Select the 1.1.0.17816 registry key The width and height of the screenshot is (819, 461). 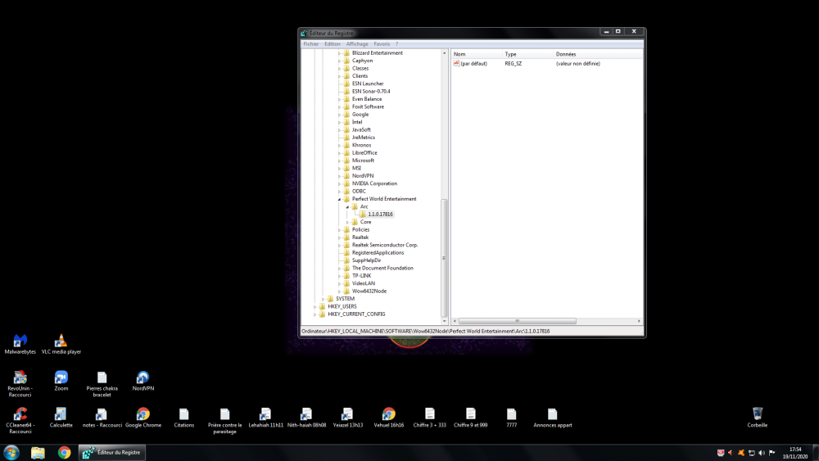(x=380, y=214)
